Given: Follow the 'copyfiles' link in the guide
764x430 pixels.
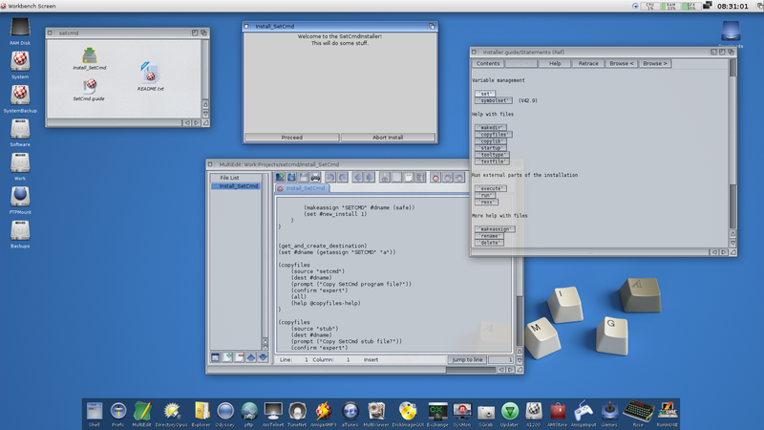Looking at the screenshot, I should point(493,136).
